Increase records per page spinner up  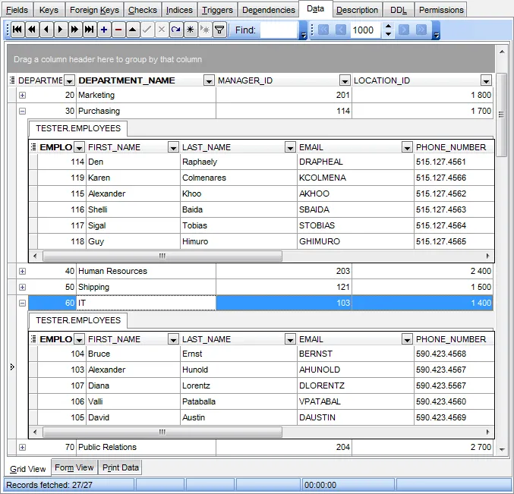tap(388, 27)
